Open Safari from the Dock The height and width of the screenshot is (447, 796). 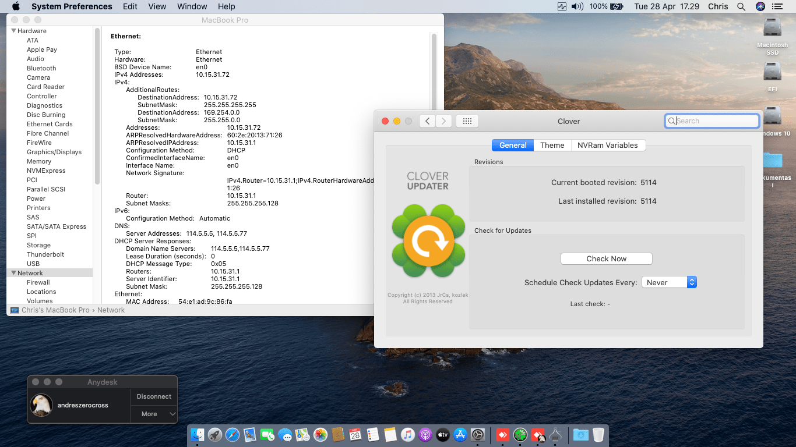point(233,434)
